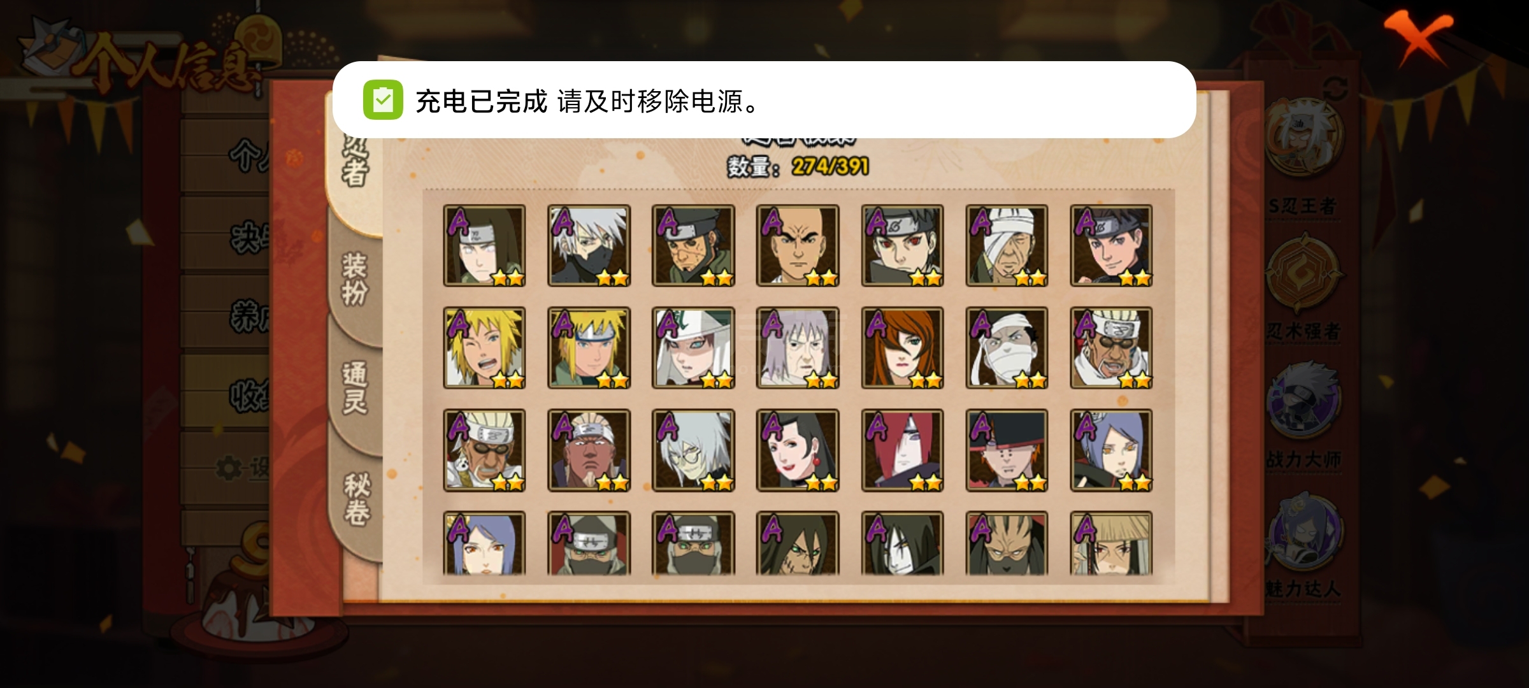Close the panel with orange X
Viewport: 1529px width, 688px height.
point(1418,37)
